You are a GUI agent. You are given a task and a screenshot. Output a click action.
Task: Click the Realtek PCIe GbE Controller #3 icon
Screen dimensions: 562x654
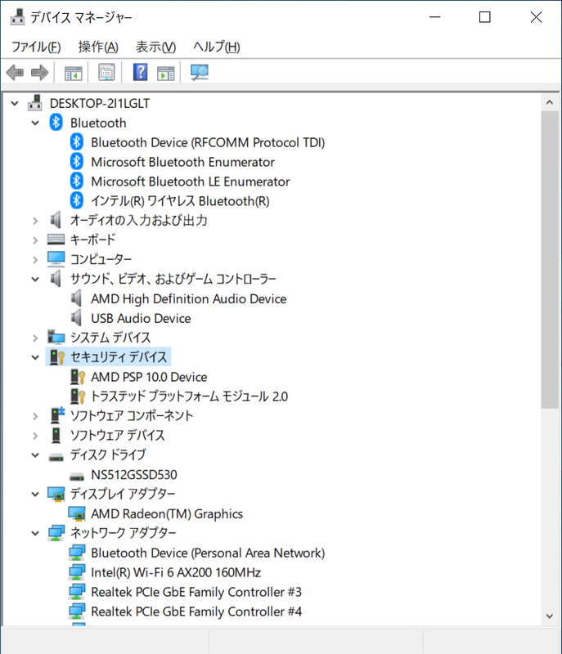click(x=77, y=592)
